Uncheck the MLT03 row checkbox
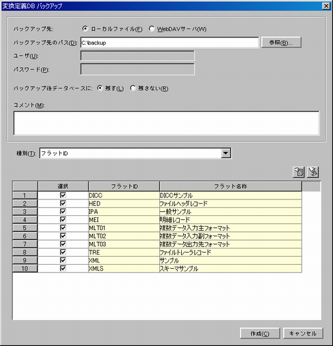 pos(63,244)
